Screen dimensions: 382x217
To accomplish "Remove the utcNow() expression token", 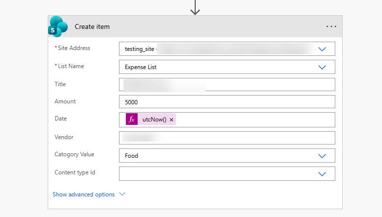I will (172, 120).
